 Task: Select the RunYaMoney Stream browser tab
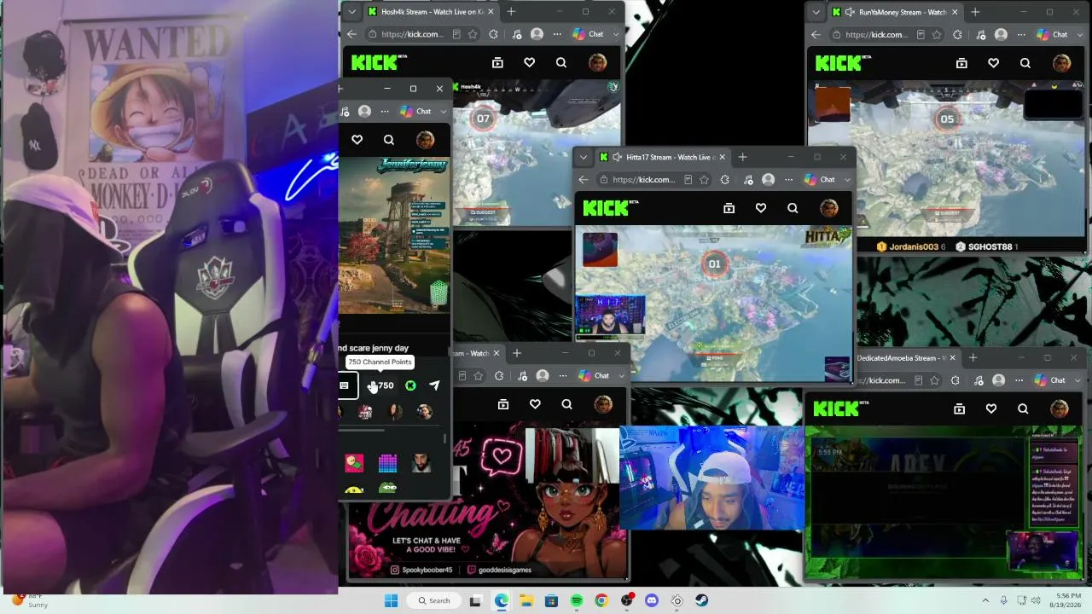894,12
